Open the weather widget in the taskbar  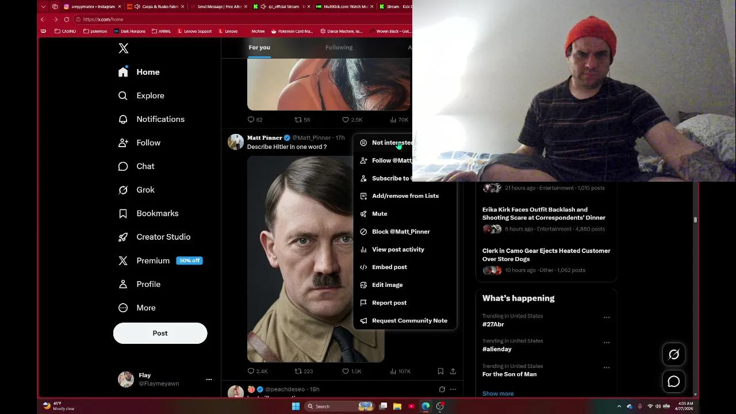[x=59, y=406]
